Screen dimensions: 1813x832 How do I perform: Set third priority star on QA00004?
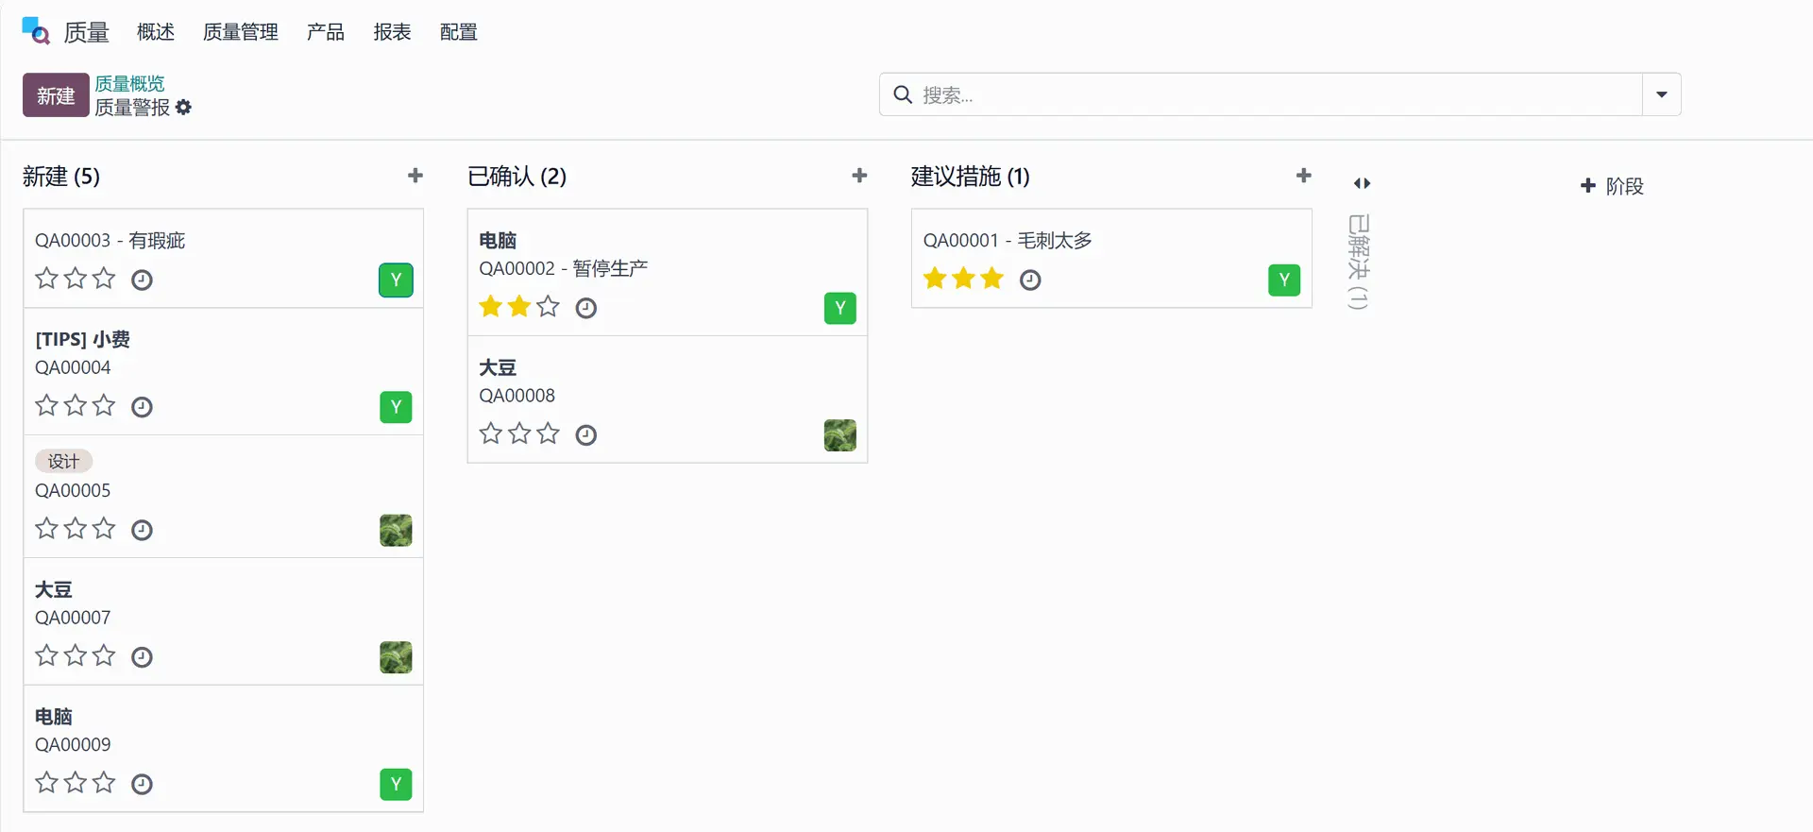click(104, 406)
